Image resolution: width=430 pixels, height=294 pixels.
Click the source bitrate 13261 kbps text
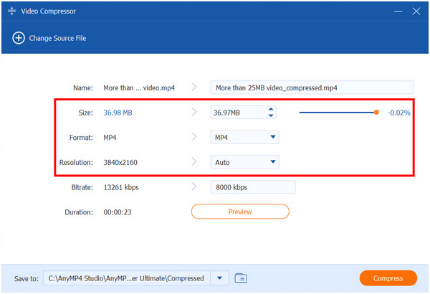pyautogui.click(x=121, y=187)
